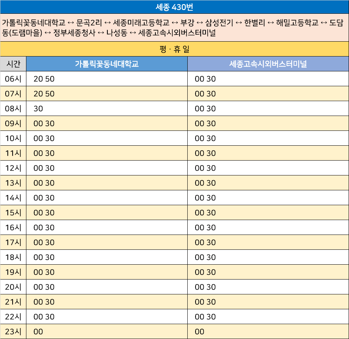
Task: Select the '23시' hour cell
Action: 13,332
